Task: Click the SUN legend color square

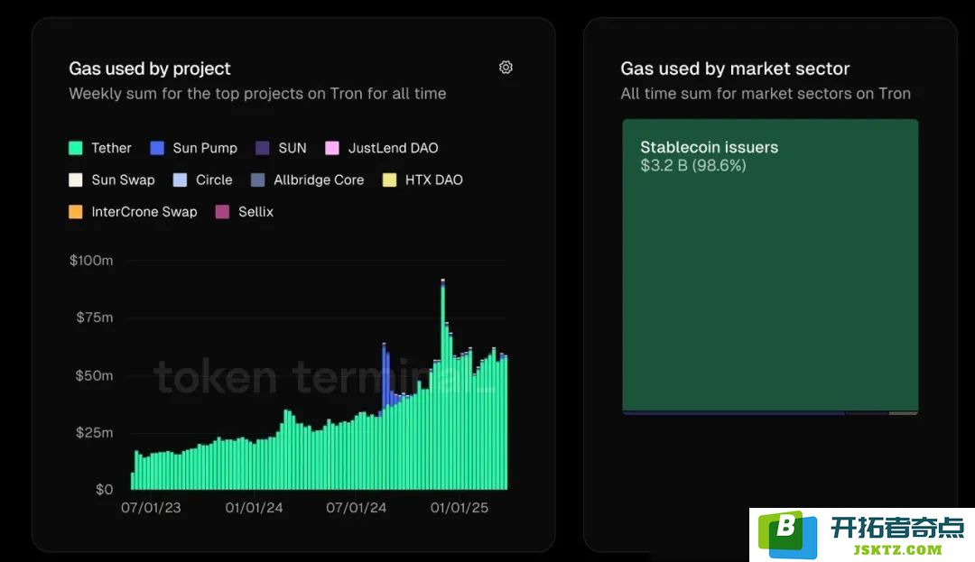Action: (x=263, y=148)
